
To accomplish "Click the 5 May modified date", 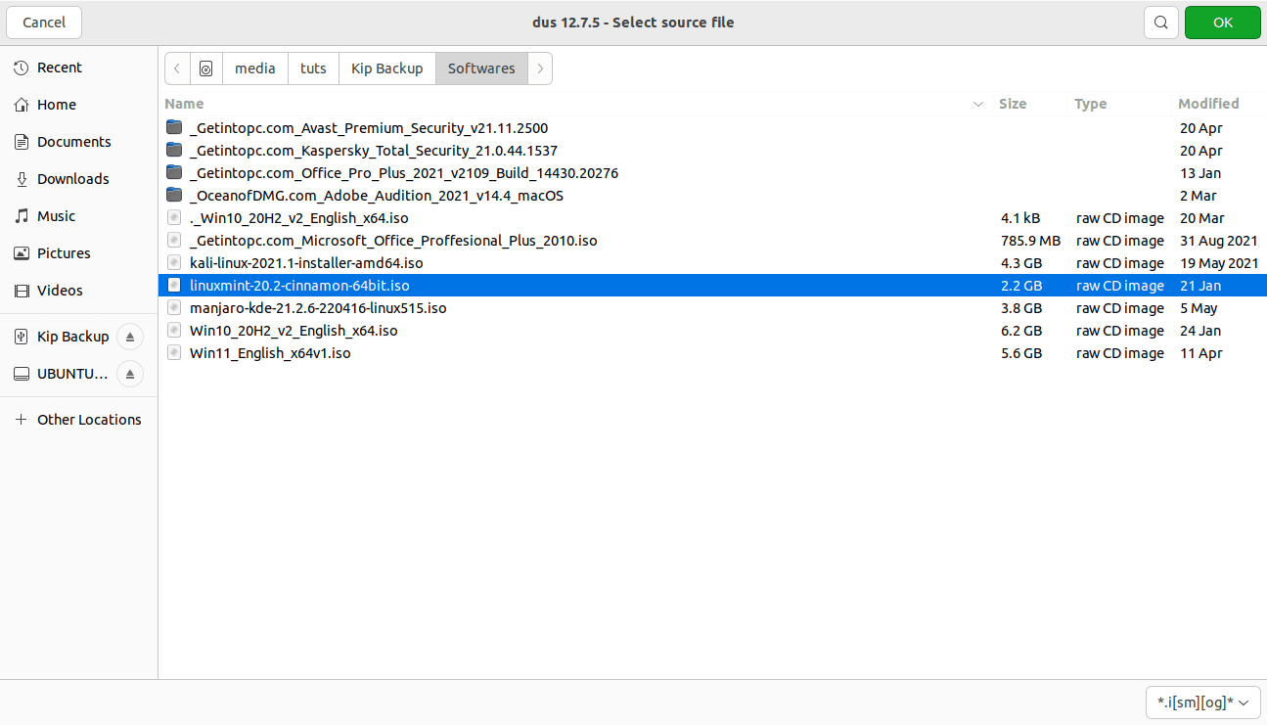I will 1199,308.
